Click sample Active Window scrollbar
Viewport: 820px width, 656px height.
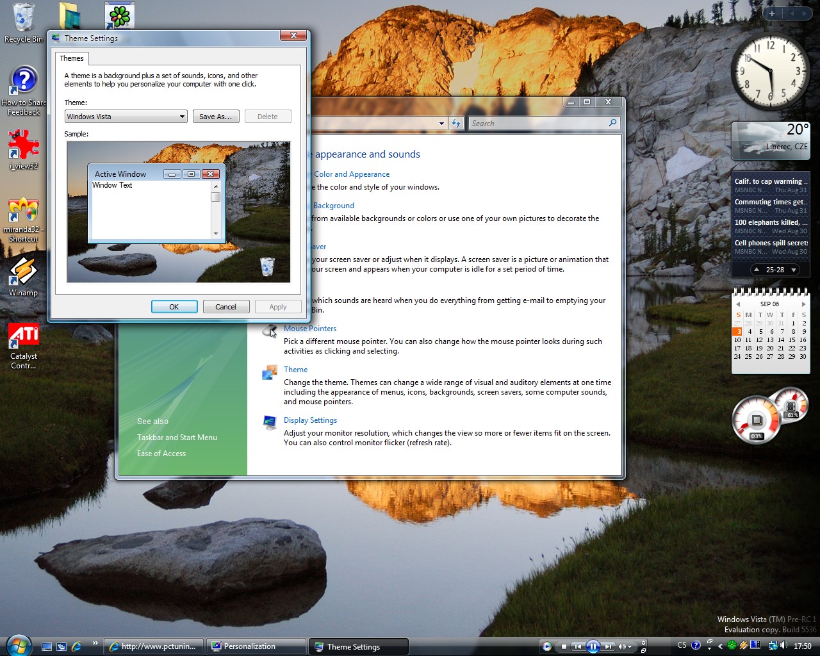tap(216, 209)
